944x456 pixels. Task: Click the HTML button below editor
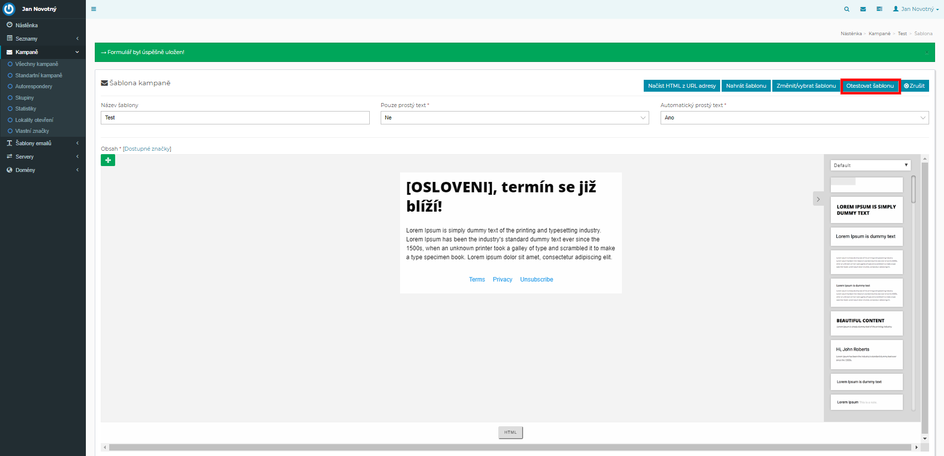coord(510,432)
